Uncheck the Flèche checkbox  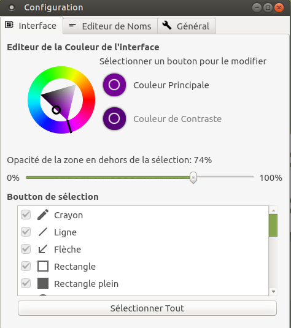coord(26,249)
